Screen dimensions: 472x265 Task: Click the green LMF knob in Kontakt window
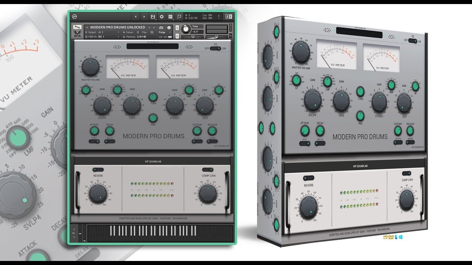click(x=117, y=90)
